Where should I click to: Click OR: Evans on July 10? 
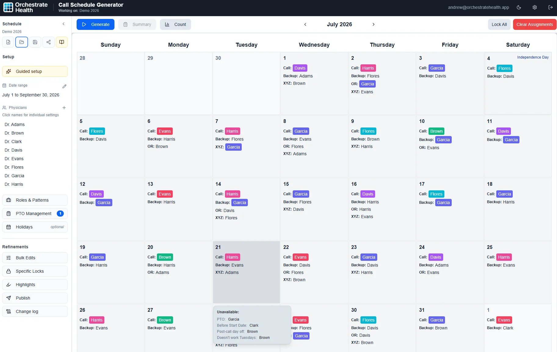tap(429, 148)
